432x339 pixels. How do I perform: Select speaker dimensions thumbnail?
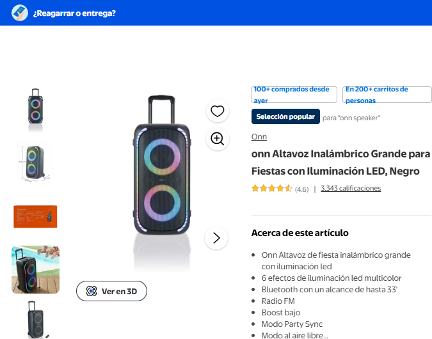point(35,161)
